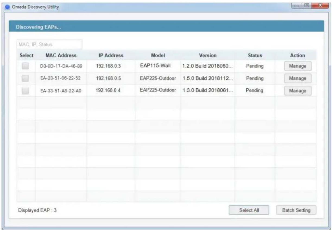Click the Select column header

(x=26, y=55)
